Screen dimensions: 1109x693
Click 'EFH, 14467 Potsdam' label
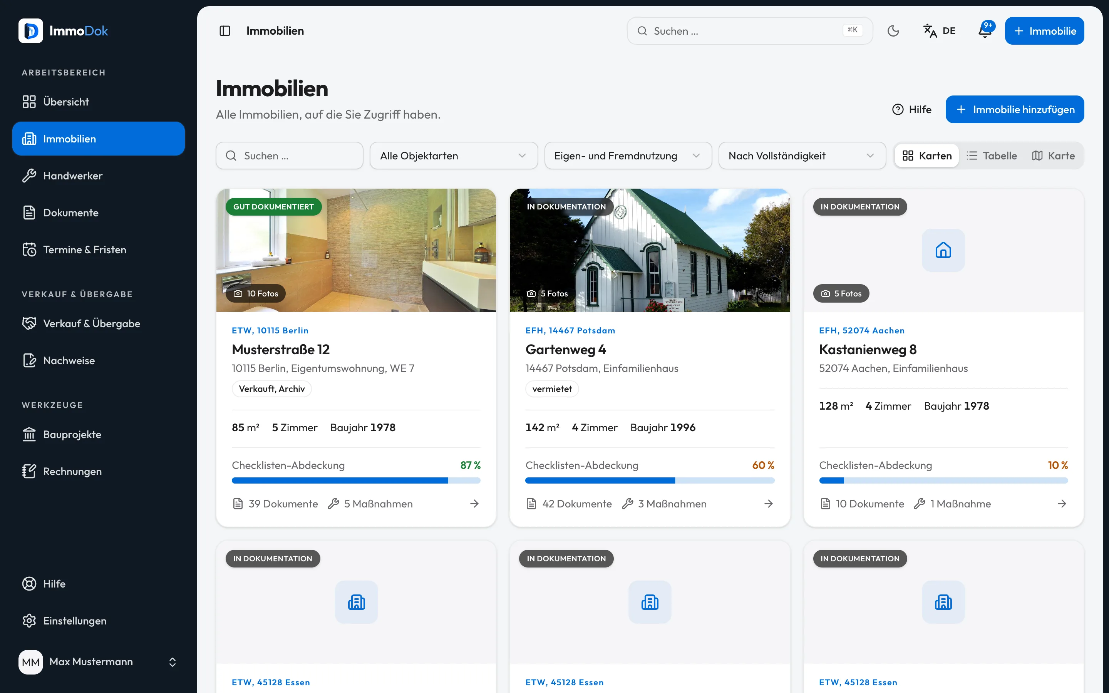(570, 330)
